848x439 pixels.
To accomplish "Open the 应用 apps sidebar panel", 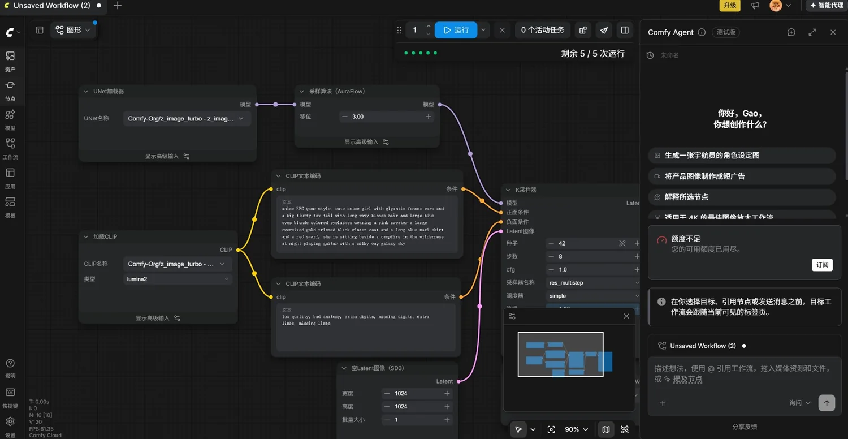I will coord(10,178).
